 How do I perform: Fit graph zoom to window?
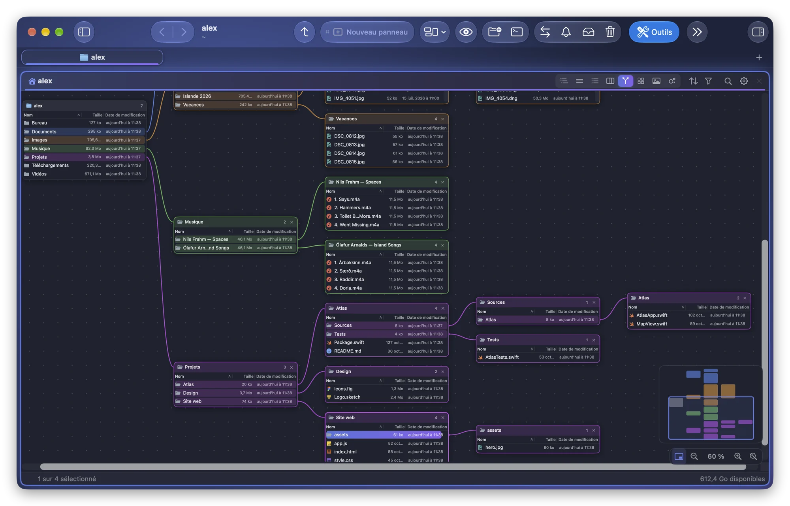(x=753, y=456)
